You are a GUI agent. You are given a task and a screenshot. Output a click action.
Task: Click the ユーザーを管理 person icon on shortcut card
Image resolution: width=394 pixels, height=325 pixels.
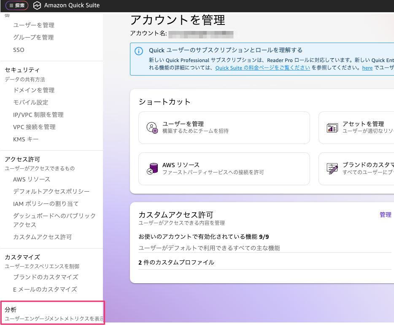[151, 127]
